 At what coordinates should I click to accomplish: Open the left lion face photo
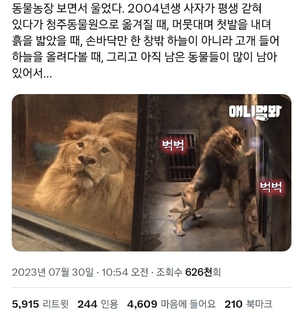pos(74,173)
